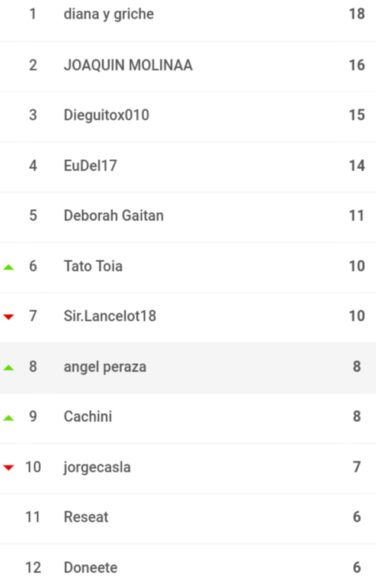376x585 pixels.
Task: Open Sir.Lancelot18 player name
Action: point(110,316)
